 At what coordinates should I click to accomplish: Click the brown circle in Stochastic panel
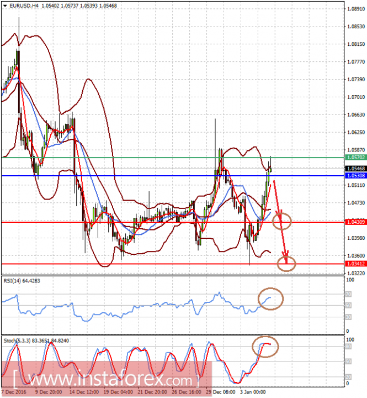[x=265, y=347]
